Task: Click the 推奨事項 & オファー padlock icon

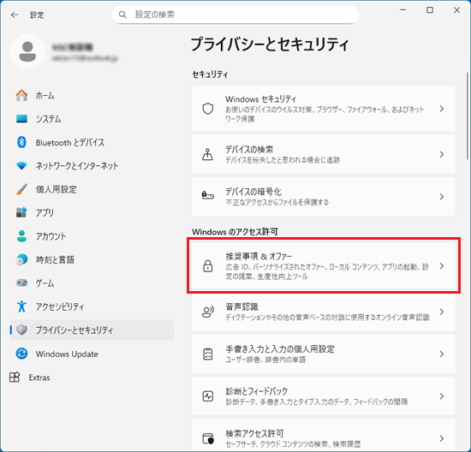Action: [x=207, y=266]
